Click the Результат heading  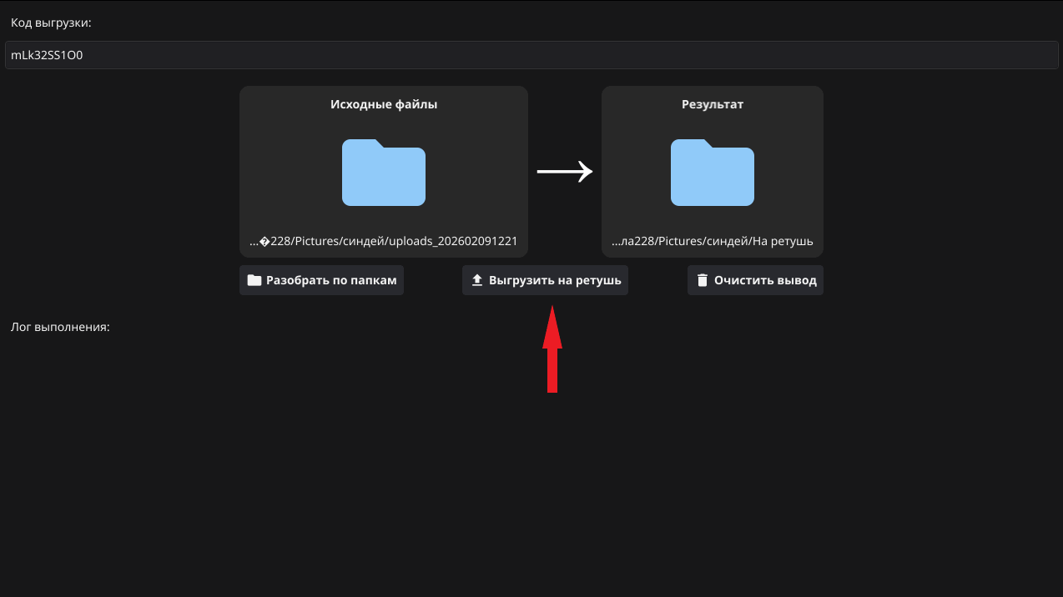(712, 105)
